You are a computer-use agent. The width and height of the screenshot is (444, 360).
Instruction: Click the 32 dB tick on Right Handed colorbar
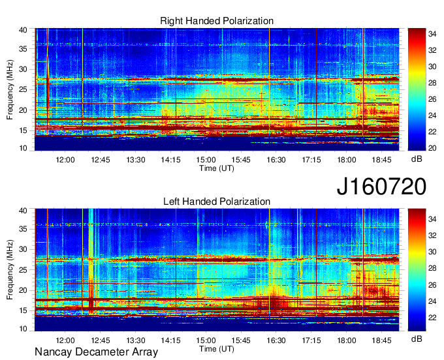click(x=432, y=50)
